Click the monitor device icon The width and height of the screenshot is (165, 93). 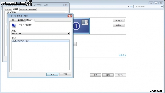click(x=14, y=26)
